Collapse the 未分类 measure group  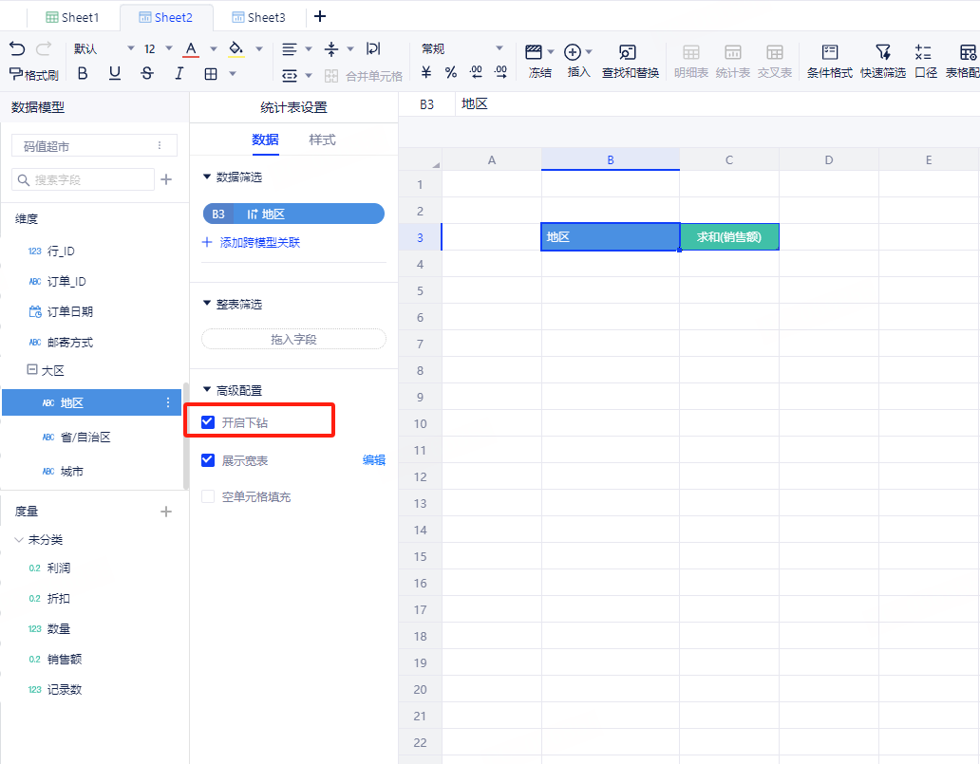pos(19,539)
